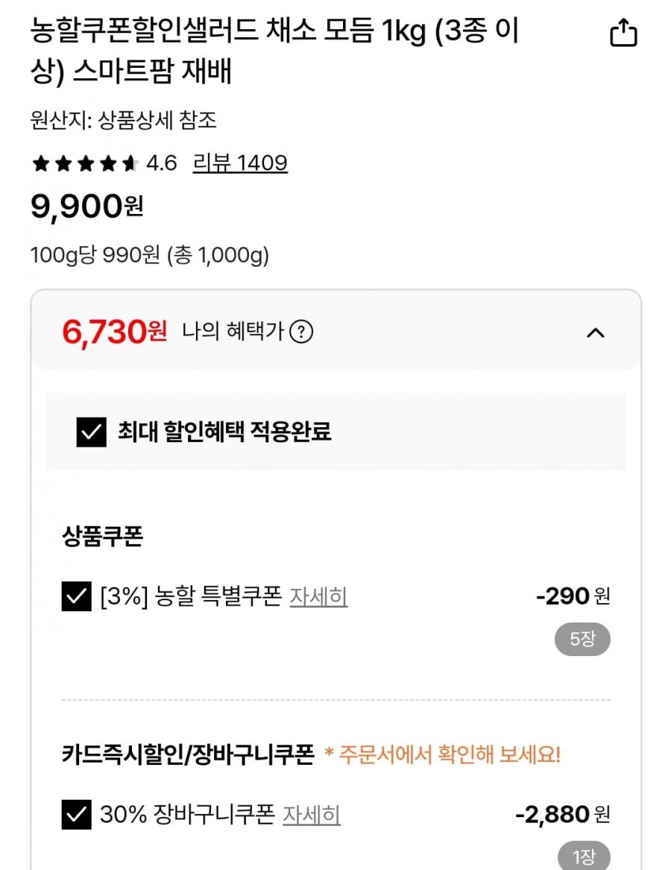Click the star rating icons
The image size is (671, 870).
tap(84, 163)
